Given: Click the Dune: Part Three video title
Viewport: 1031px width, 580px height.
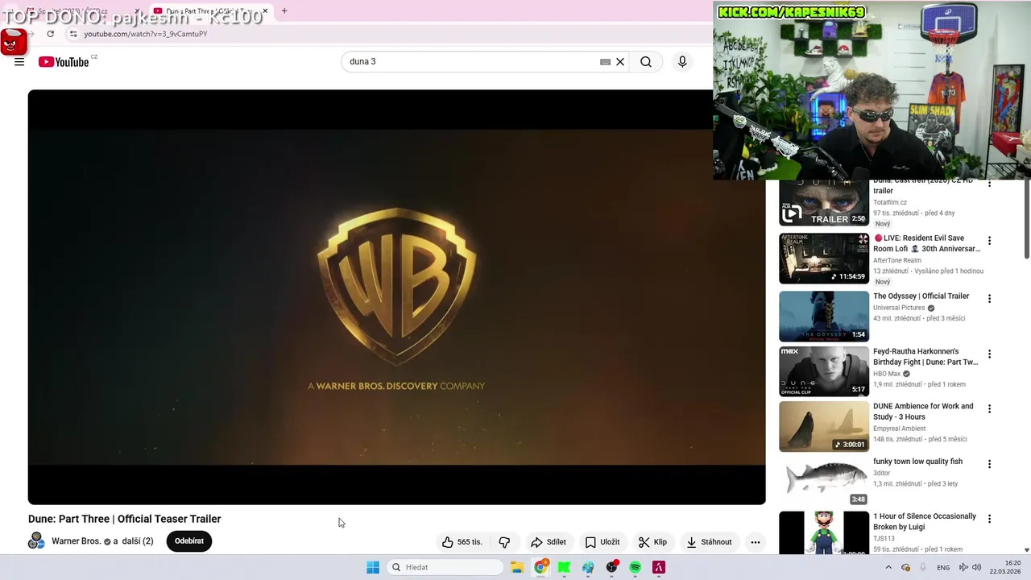Looking at the screenshot, I should (x=124, y=519).
